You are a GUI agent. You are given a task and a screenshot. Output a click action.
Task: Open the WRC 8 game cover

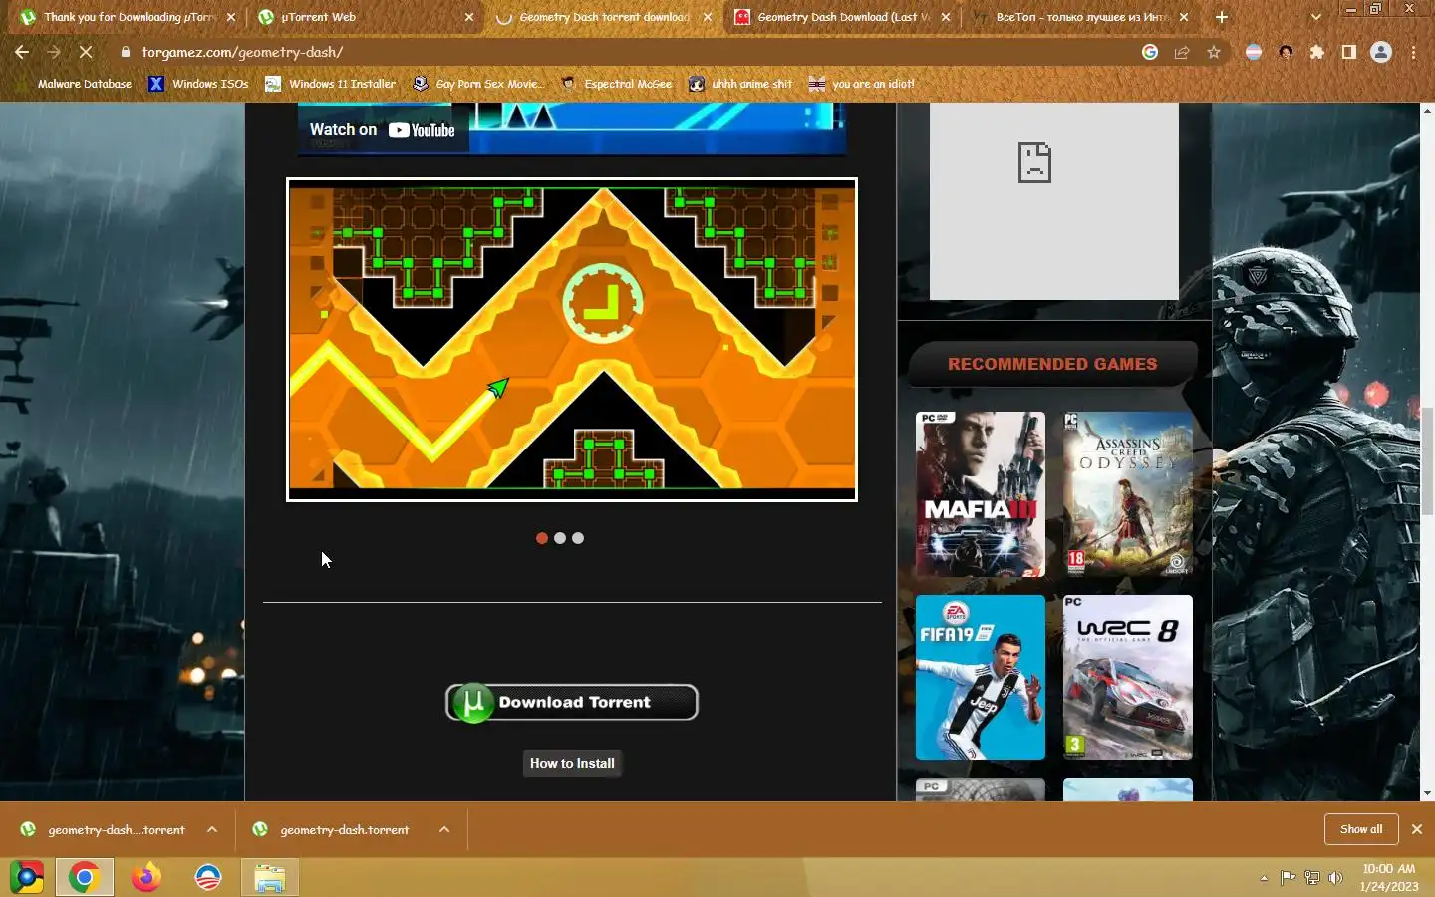point(1128,678)
